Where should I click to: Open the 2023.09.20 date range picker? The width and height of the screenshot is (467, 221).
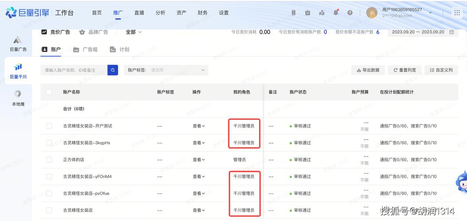(x=423, y=32)
